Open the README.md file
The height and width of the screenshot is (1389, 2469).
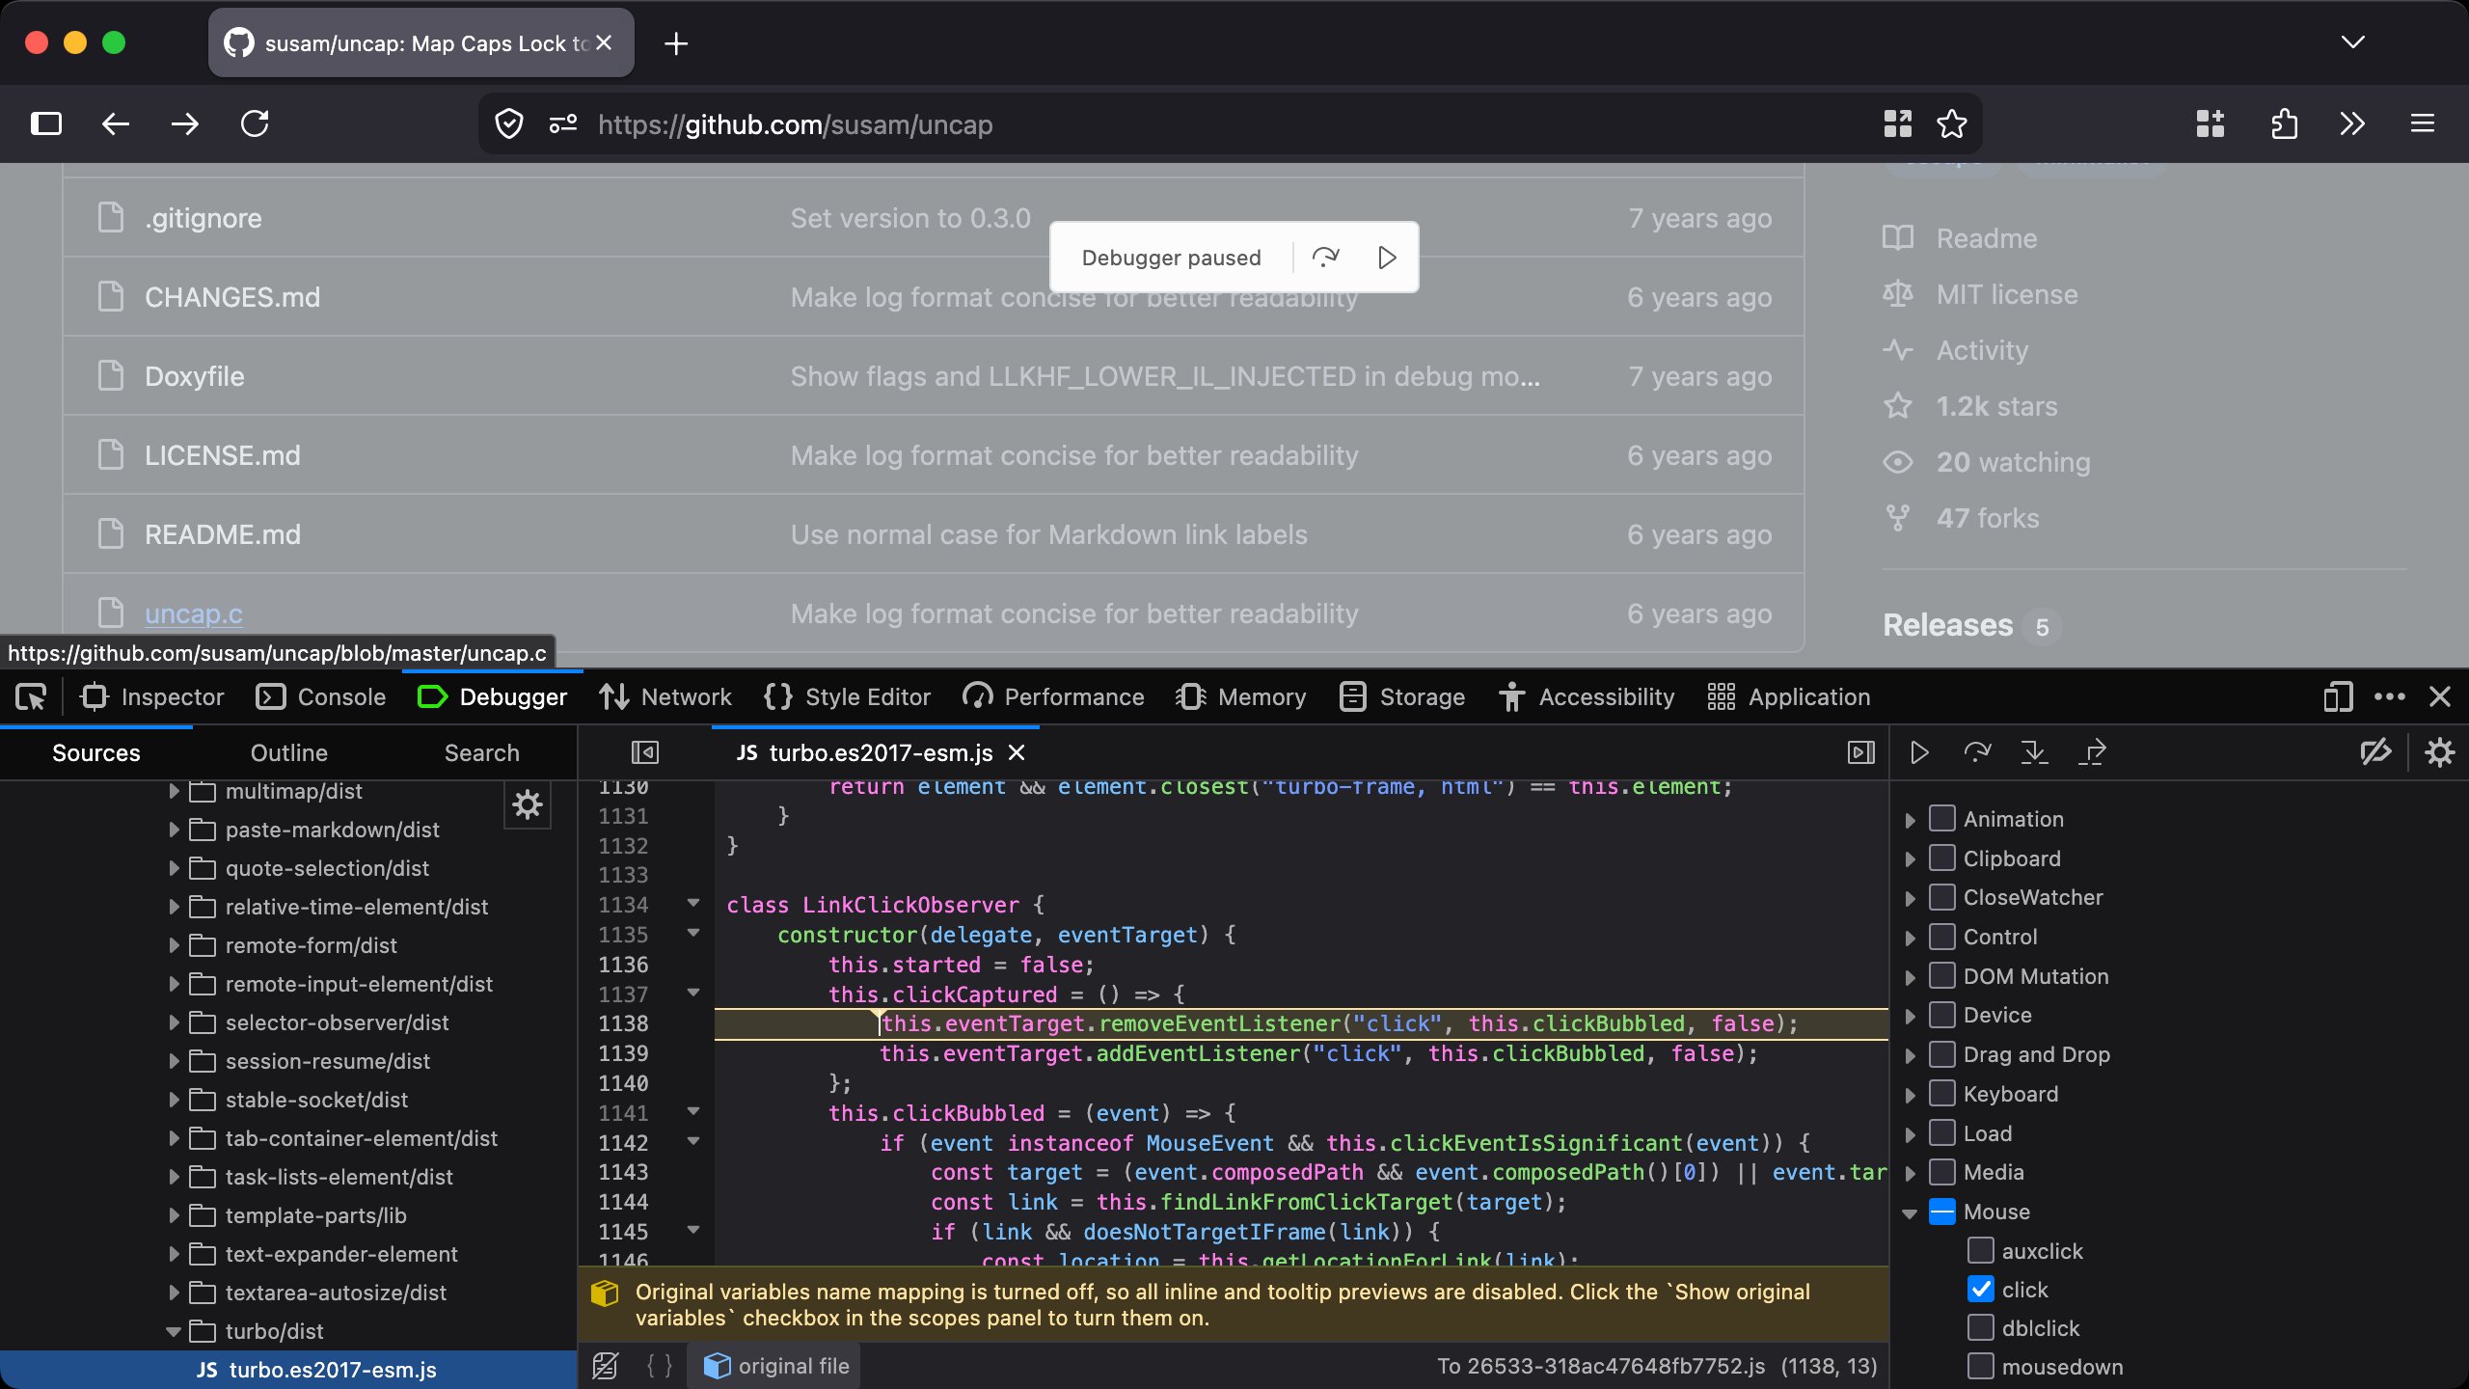[223, 534]
